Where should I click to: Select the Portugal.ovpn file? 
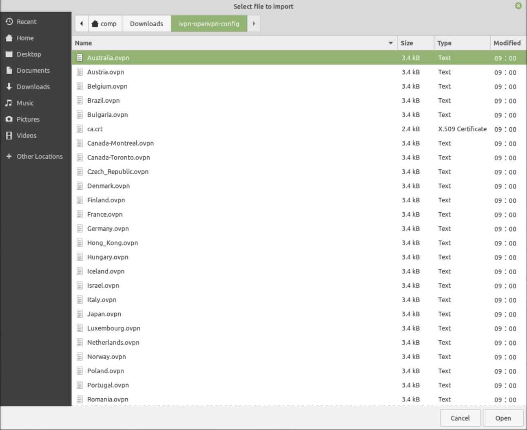coord(299,386)
